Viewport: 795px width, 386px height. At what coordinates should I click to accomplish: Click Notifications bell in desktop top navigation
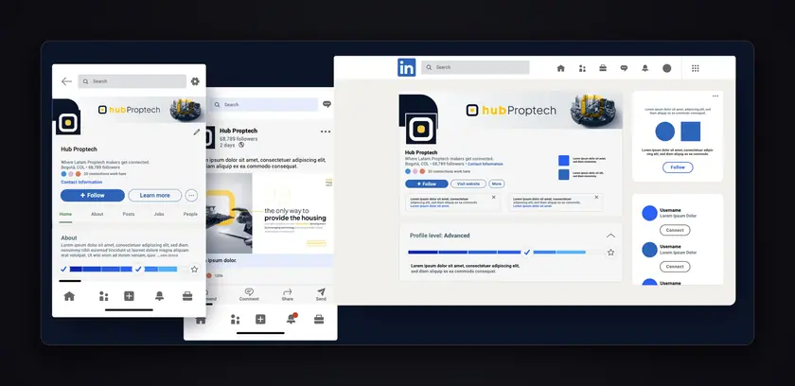pos(645,68)
